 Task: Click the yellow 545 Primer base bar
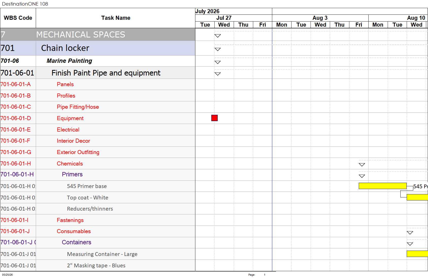tap(383, 186)
